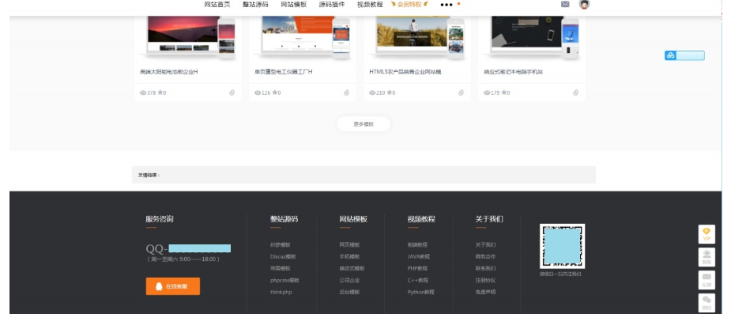Open the WeChat sidebar icon
The width and height of the screenshot is (731, 314).
(x=707, y=302)
